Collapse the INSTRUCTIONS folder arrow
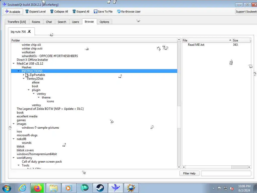This screenshot has width=257, height=193. 19,71
